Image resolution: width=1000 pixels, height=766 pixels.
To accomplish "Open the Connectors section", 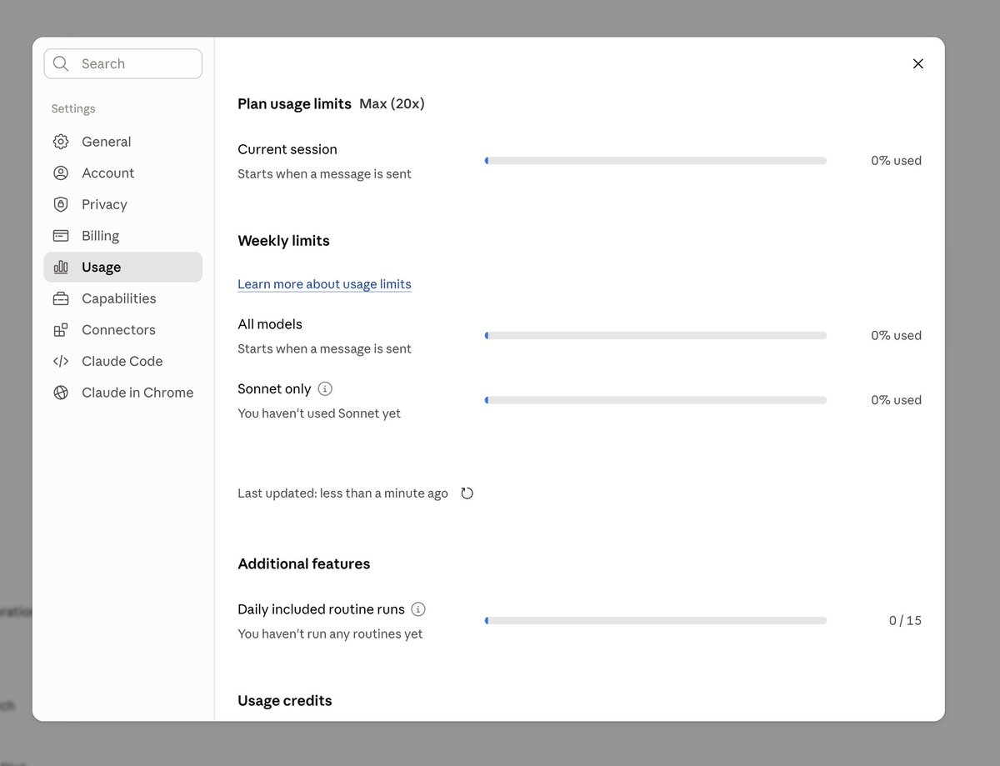I will (x=123, y=330).
